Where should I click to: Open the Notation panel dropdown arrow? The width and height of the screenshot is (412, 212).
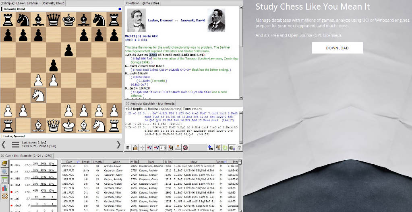(x=126, y=3)
